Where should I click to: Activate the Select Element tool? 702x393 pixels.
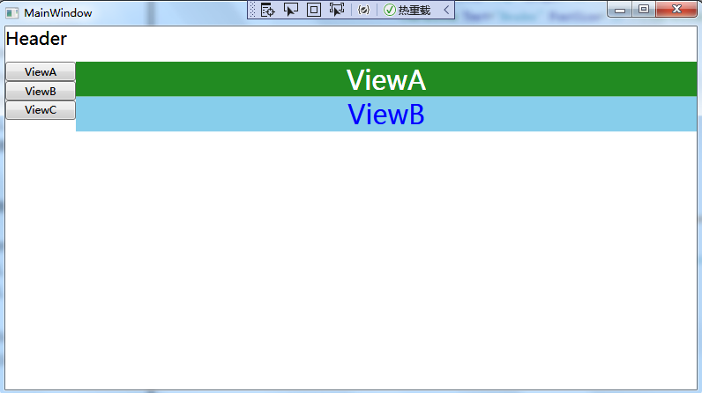point(290,10)
